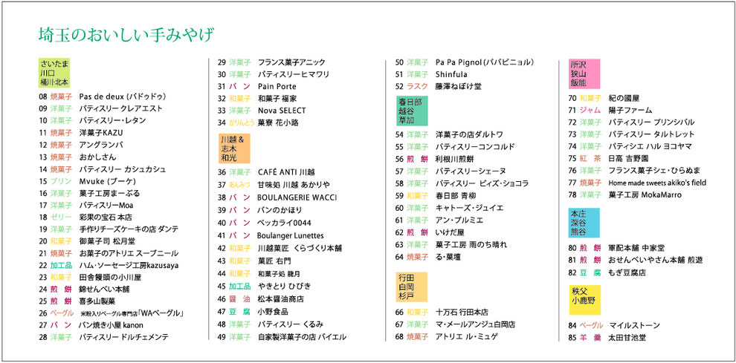Click entry 34 菓寮 花小路
This screenshot has width=736, height=363.
(x=258, y=123)
